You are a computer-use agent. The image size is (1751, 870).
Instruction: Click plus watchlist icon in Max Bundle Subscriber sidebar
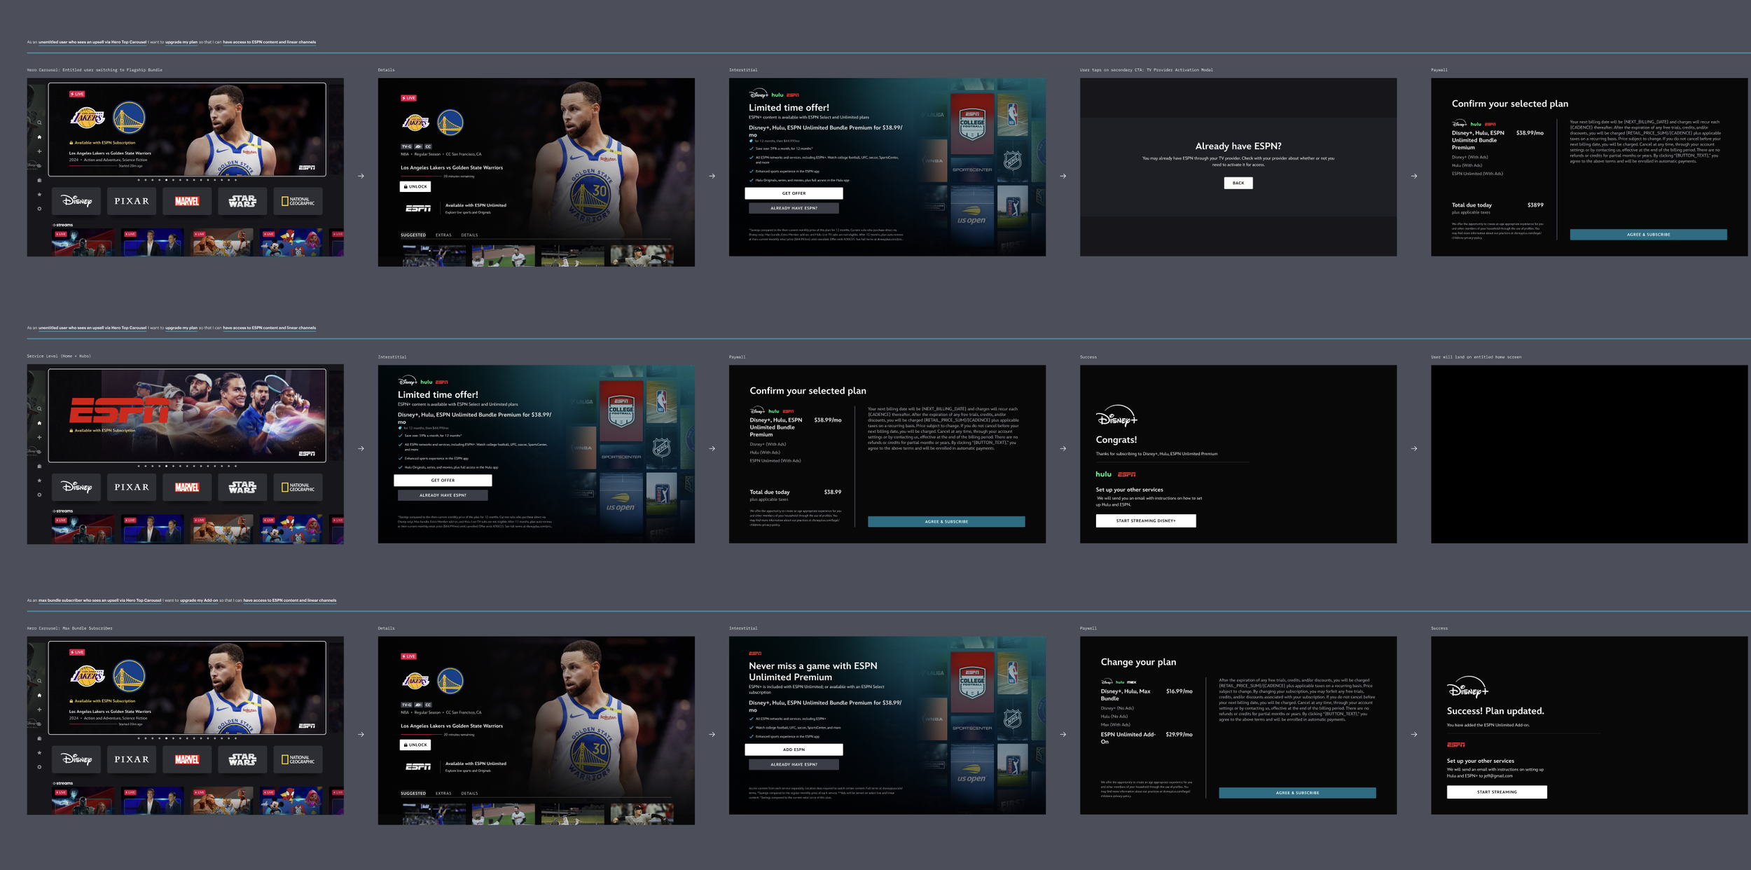tap(39, 710)
